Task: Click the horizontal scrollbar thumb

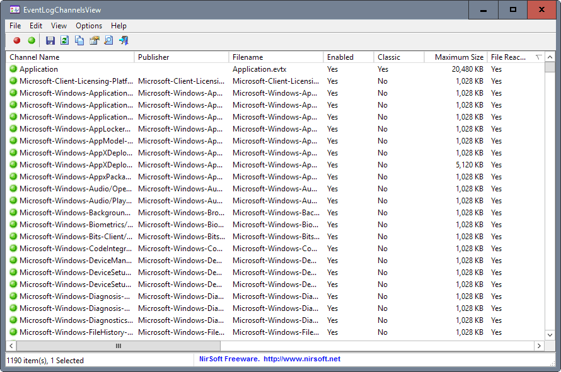Action: pos(119,346)
